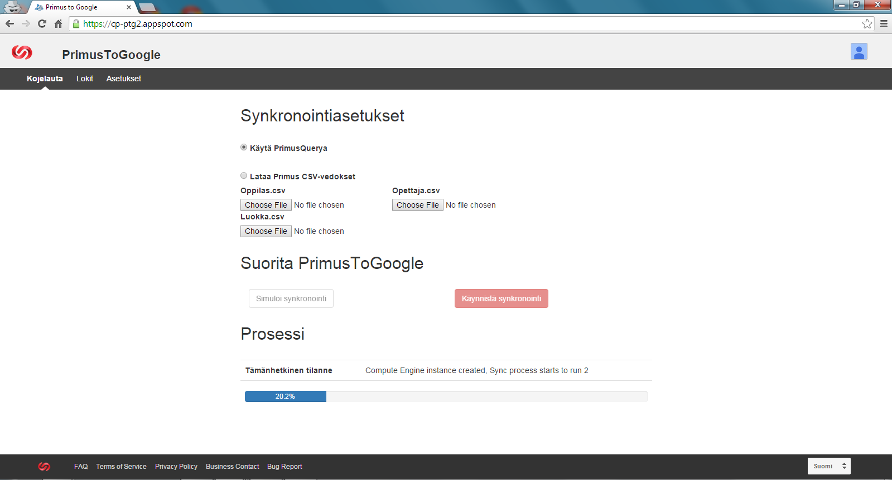Select Lataa Primus CSV-vedokset radio option
The width and height of the screenshot is (892, 480).
244,176
